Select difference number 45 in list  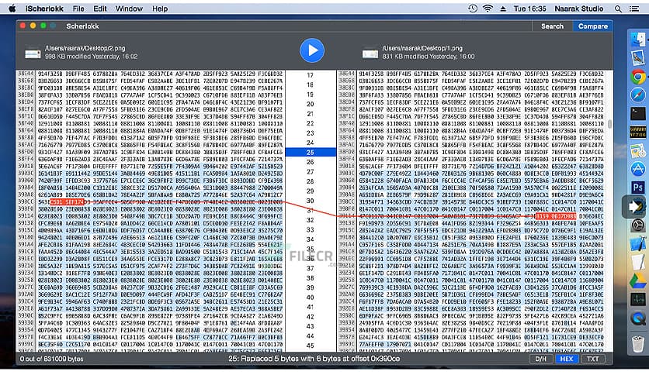click(310, 346)
